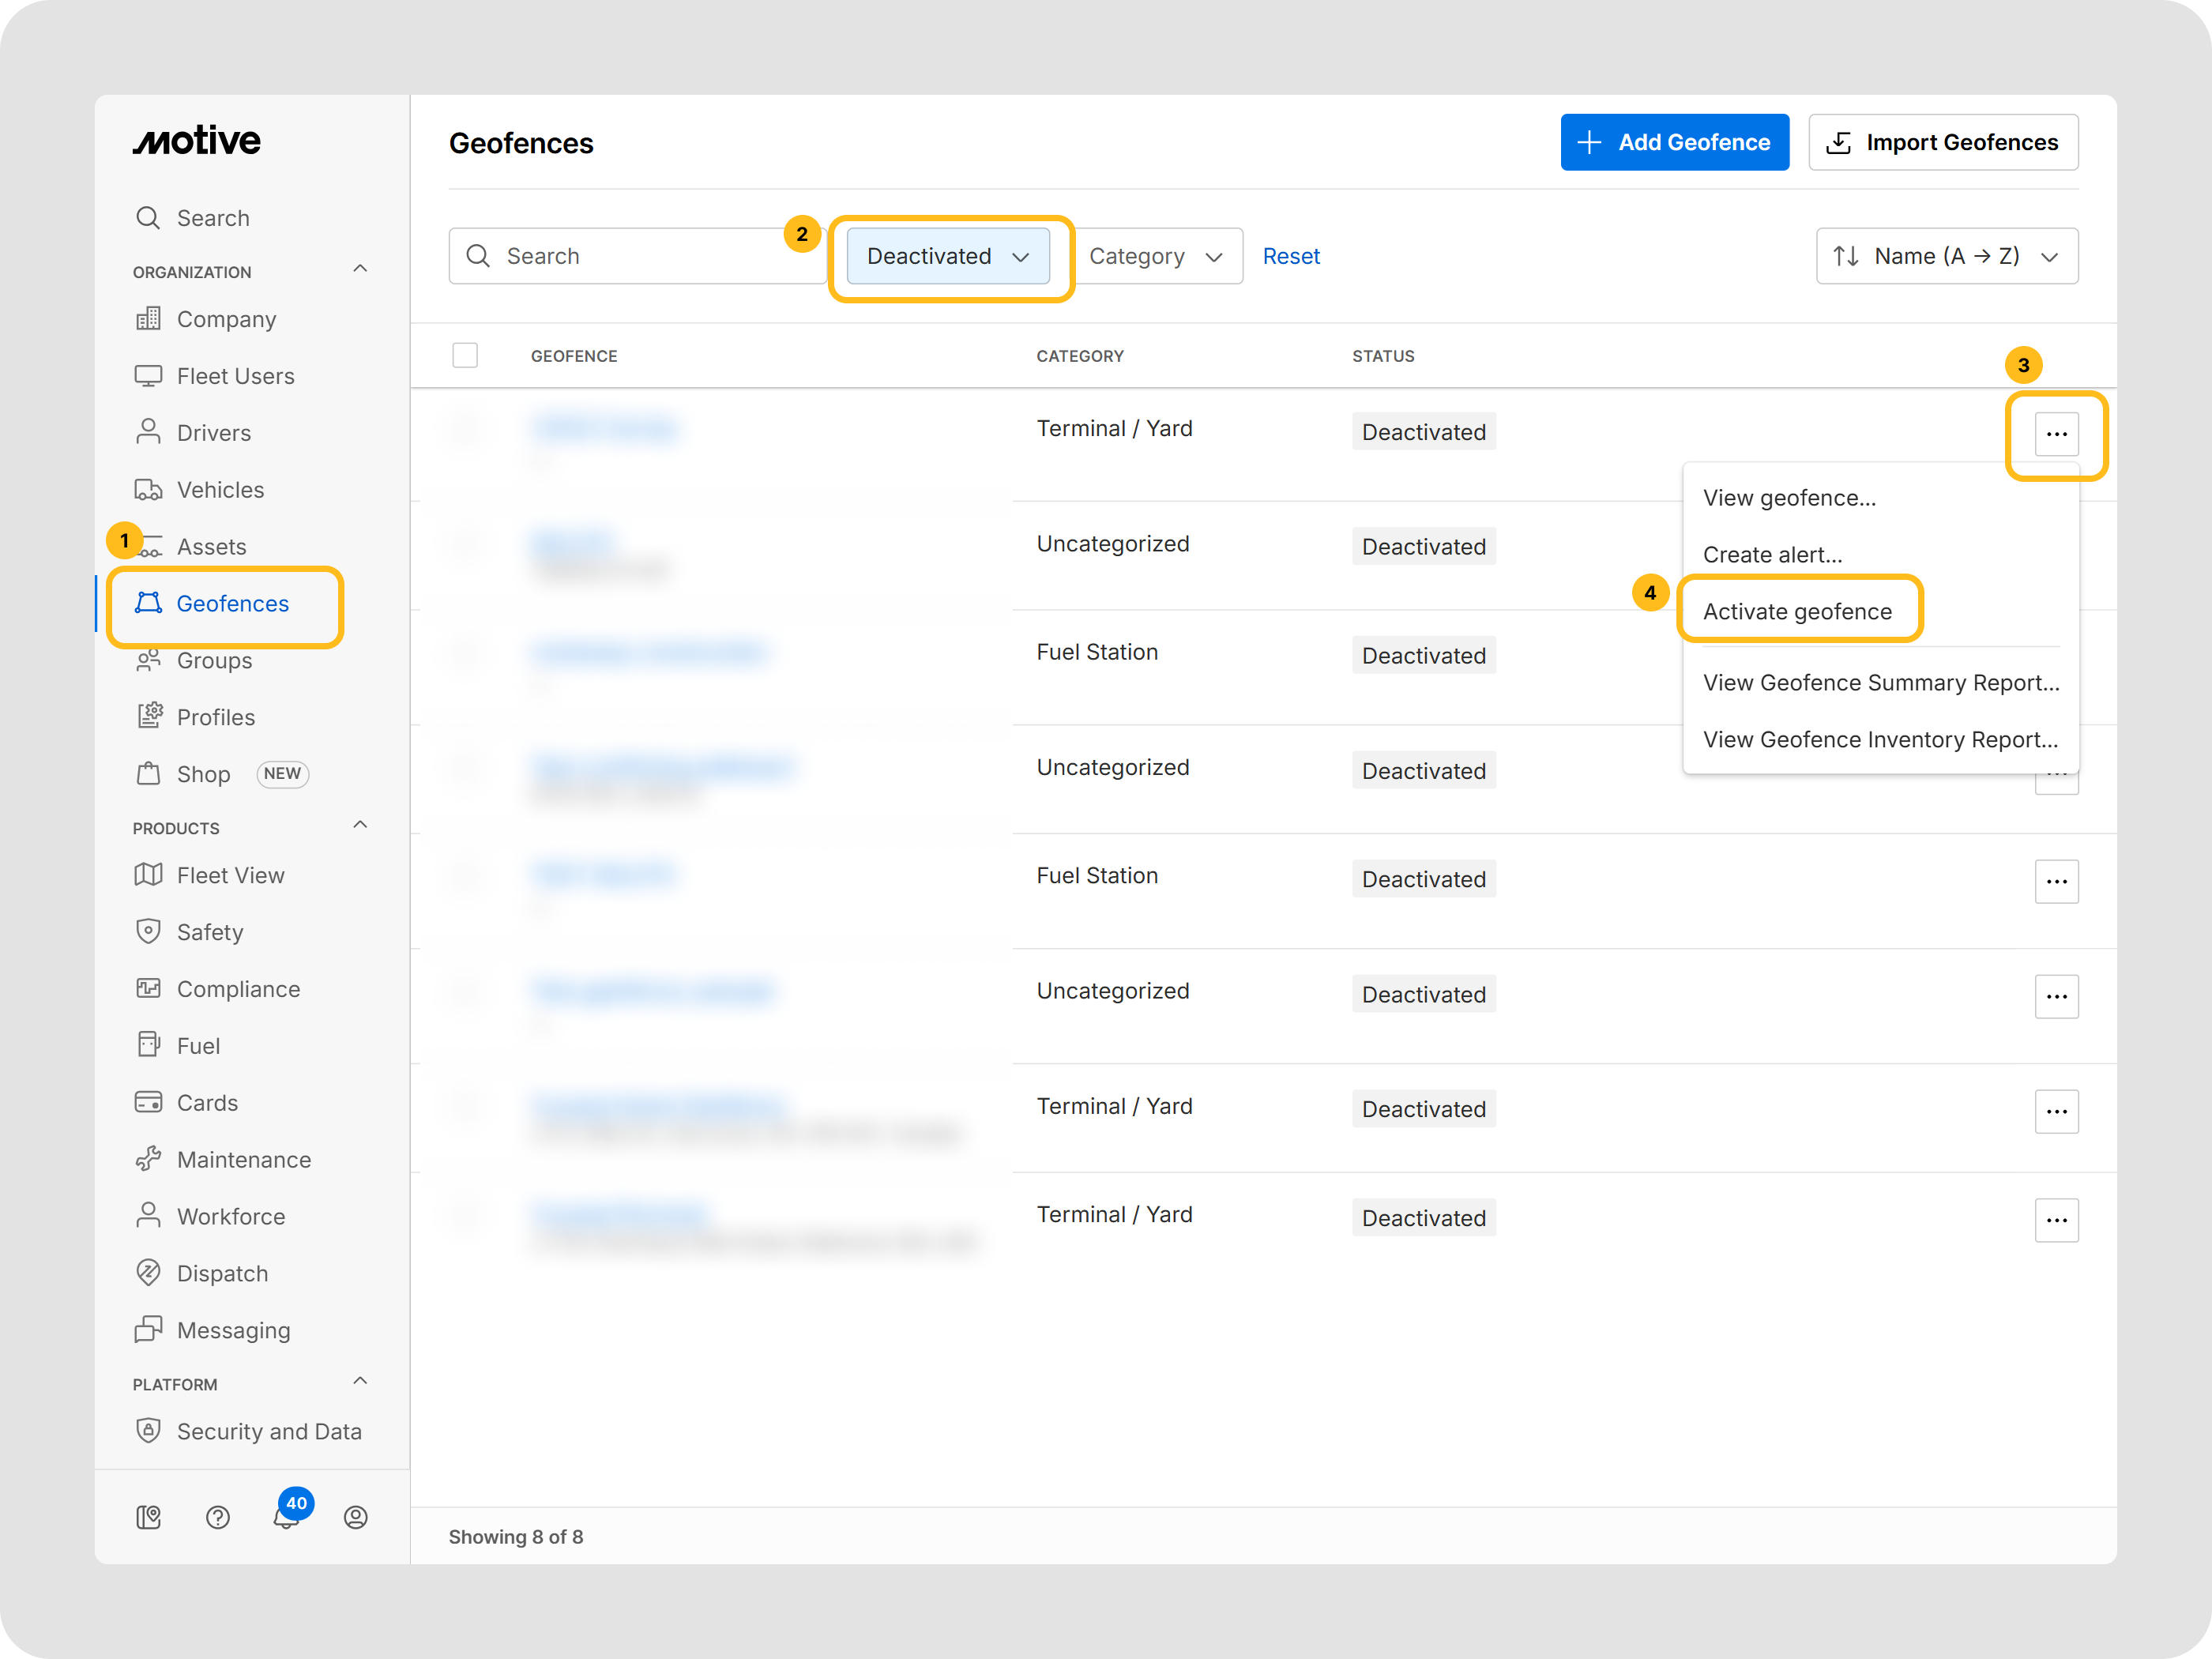Click the help question mark icon
This screenshot has width=2212, height=1659.
(x=218, y=1517)
